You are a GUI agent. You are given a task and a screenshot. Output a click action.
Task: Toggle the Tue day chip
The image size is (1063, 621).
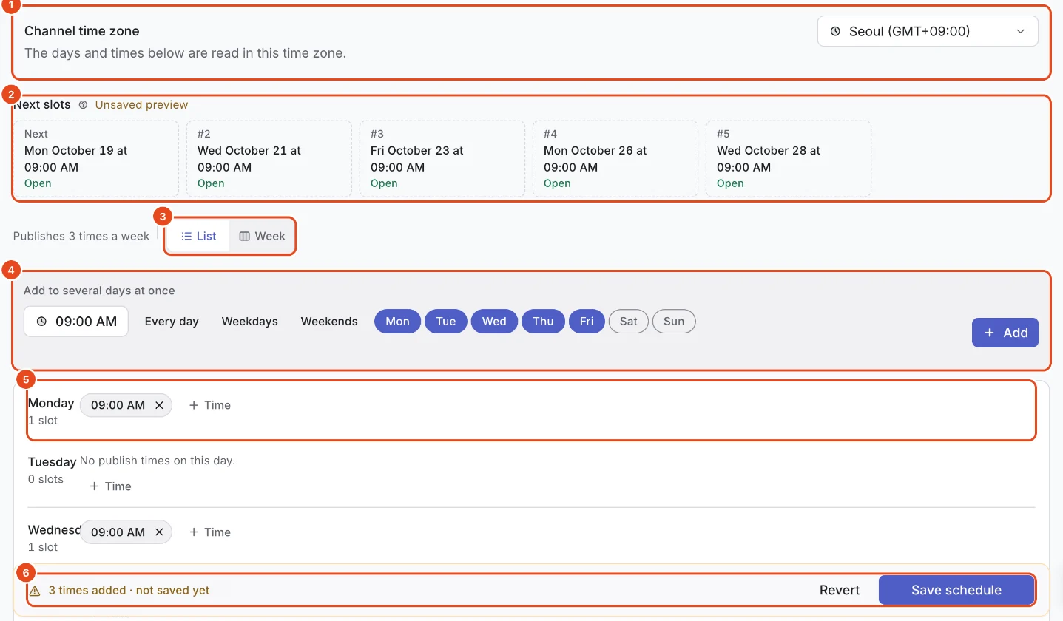(x=446, y=322)
